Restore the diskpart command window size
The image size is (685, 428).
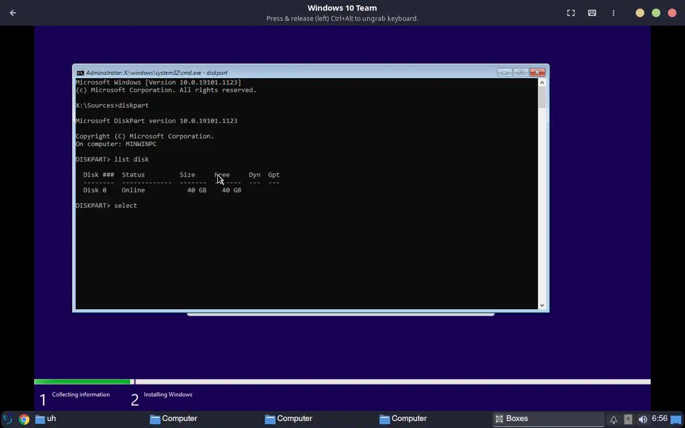pyautogui.click(x=521, y=72)
